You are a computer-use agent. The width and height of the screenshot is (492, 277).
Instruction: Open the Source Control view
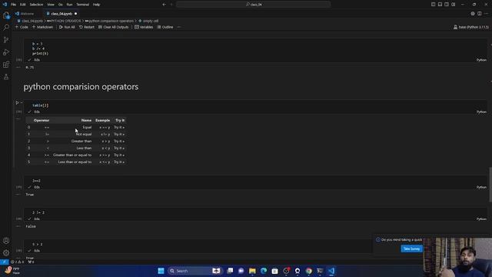point(6,40)
